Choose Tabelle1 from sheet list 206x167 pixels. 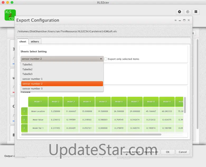point(62,64)
